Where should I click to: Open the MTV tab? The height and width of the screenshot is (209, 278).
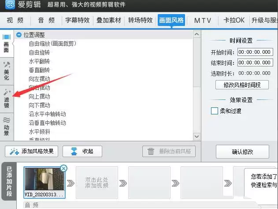[x=203, y=20]
